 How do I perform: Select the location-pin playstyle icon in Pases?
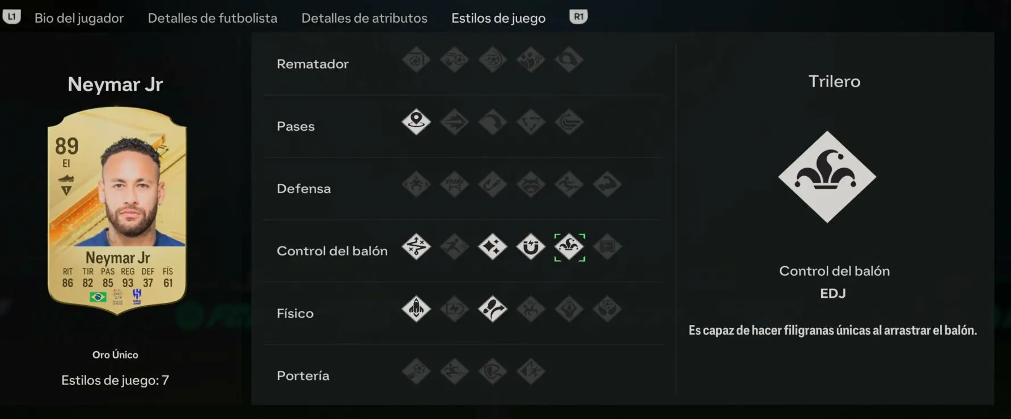coord(416,122)
